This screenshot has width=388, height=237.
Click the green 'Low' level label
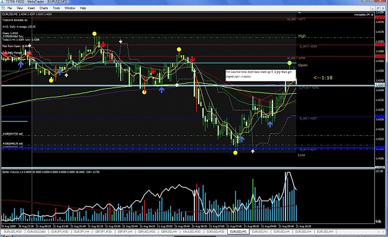[x=301, y=155]
